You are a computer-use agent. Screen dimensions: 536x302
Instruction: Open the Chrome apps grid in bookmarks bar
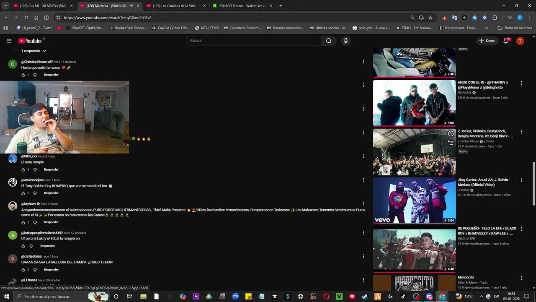click(5, 28)
